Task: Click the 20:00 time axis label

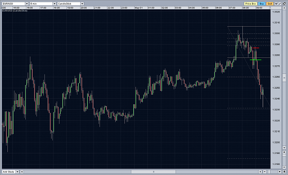Action: [x=84, y=8]
